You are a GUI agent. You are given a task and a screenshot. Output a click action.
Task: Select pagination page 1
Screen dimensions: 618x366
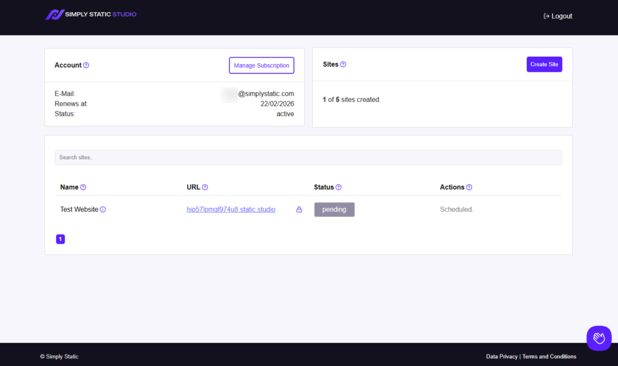(60, 239)
